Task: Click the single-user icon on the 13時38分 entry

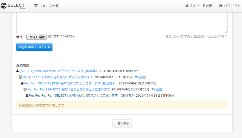Action: coord(22,83)
